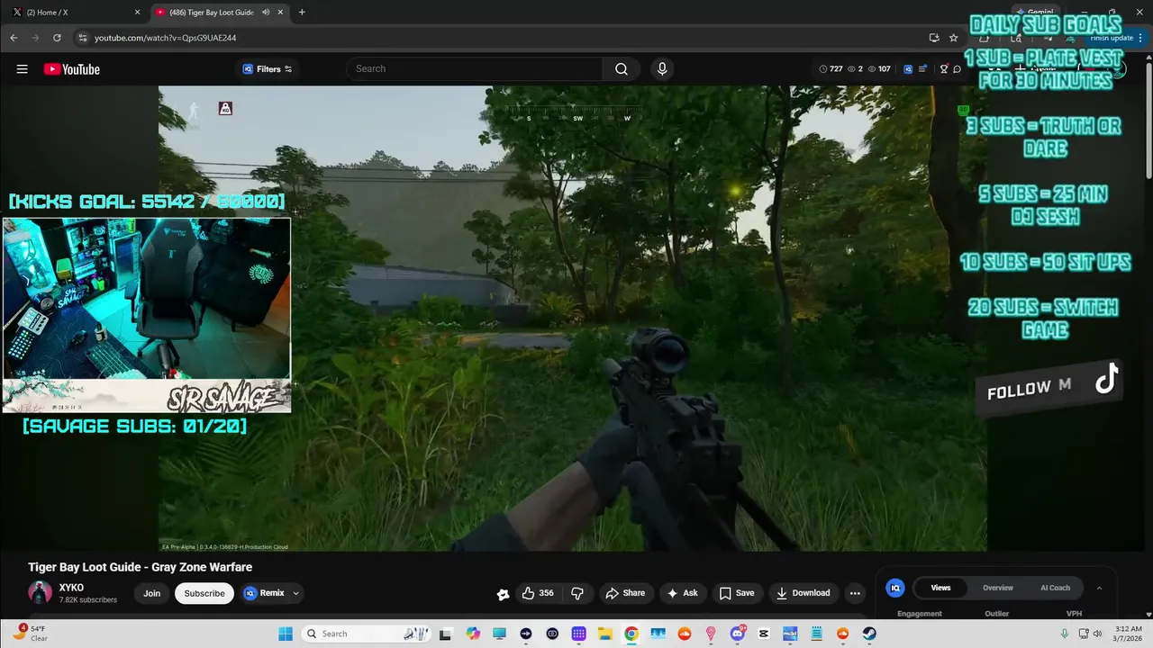Click the Join button
Screen dimensions: 1153x648
151,593
